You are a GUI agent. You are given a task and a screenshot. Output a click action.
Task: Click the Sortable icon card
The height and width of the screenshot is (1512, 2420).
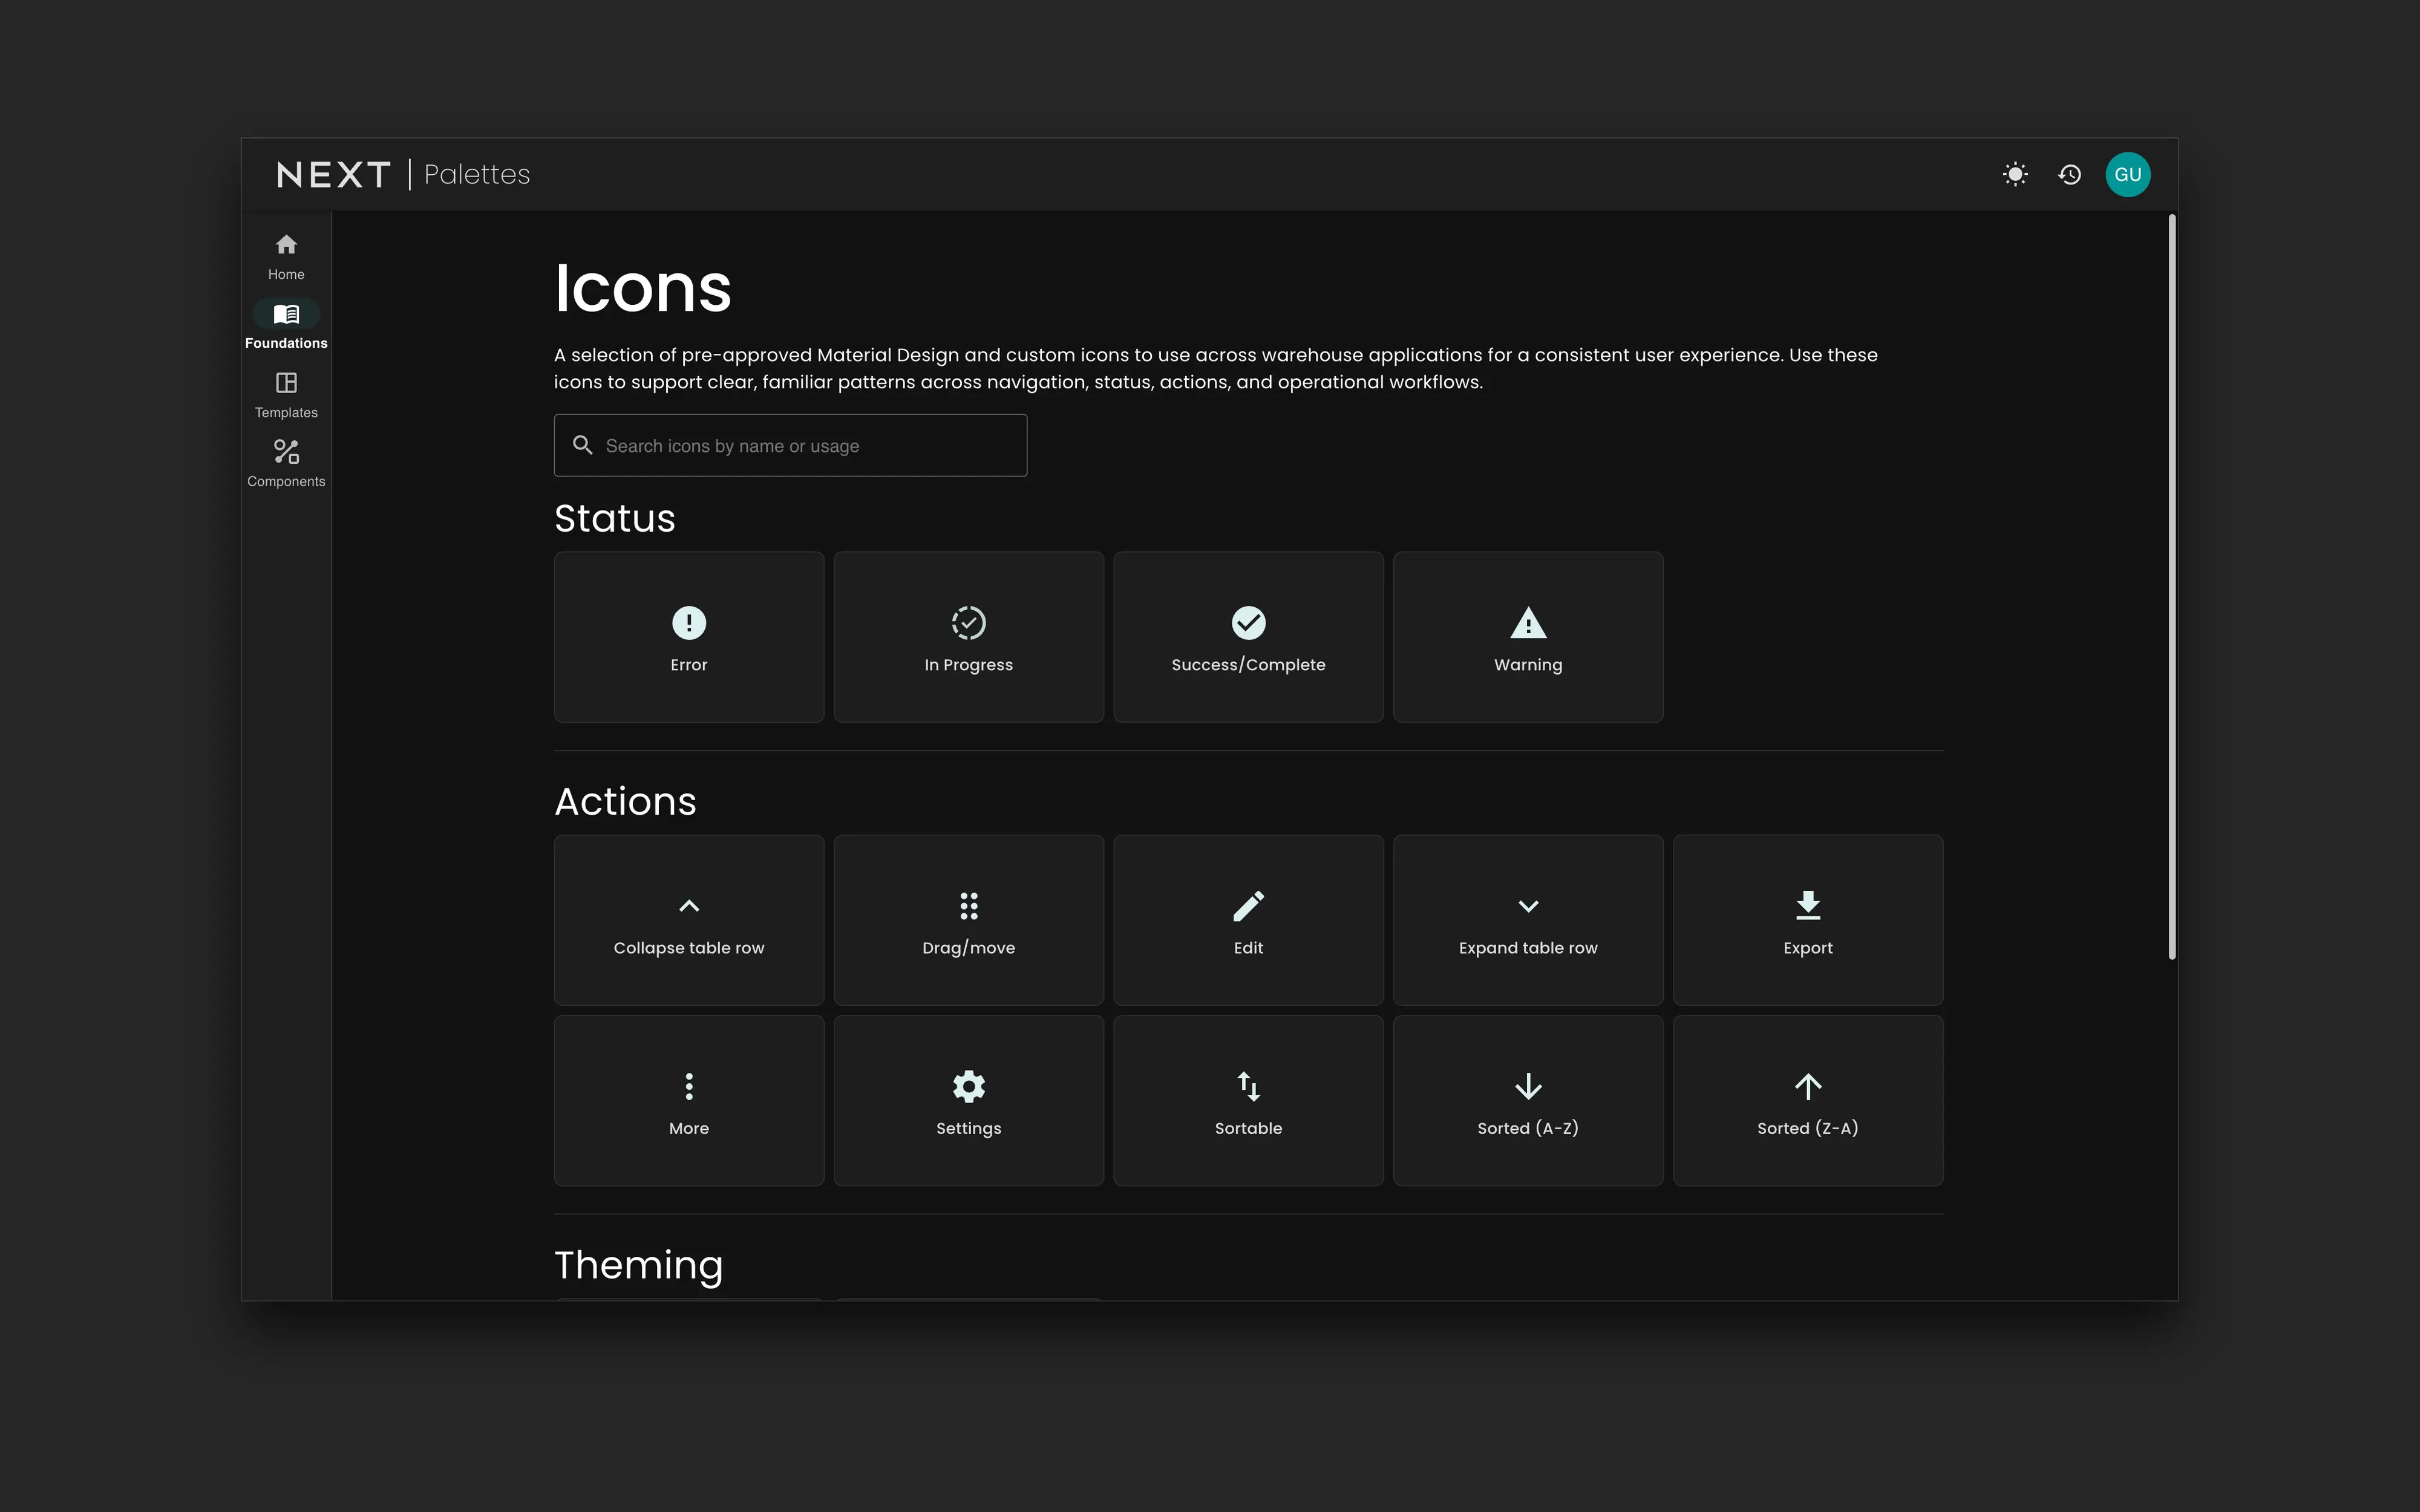[x=1249, y=1101]
